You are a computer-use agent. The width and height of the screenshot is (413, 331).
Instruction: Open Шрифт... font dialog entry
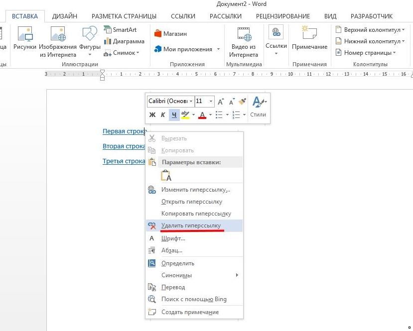[194, 238]
